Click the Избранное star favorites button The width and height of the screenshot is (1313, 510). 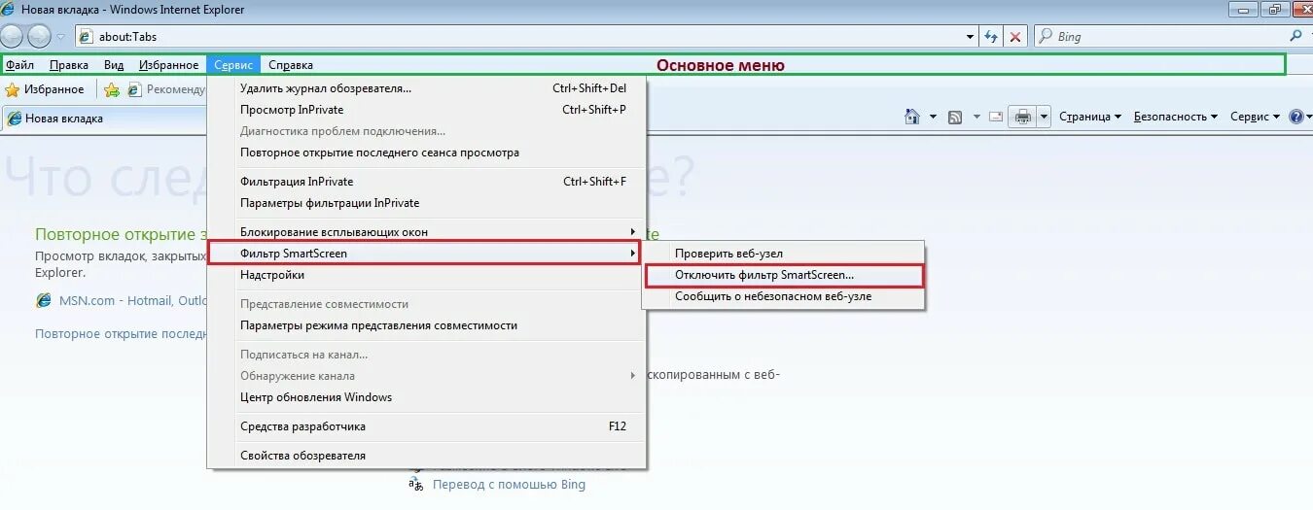(45, 89)
